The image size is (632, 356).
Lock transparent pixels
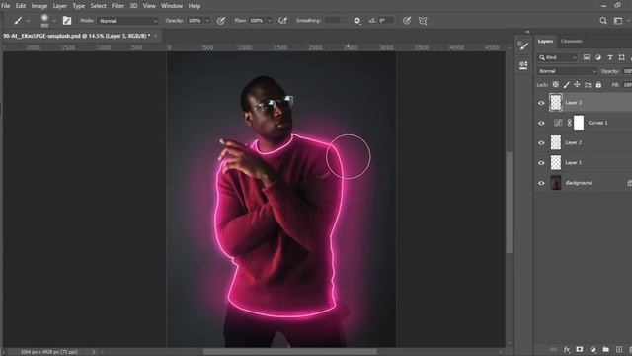pos(555,84)
